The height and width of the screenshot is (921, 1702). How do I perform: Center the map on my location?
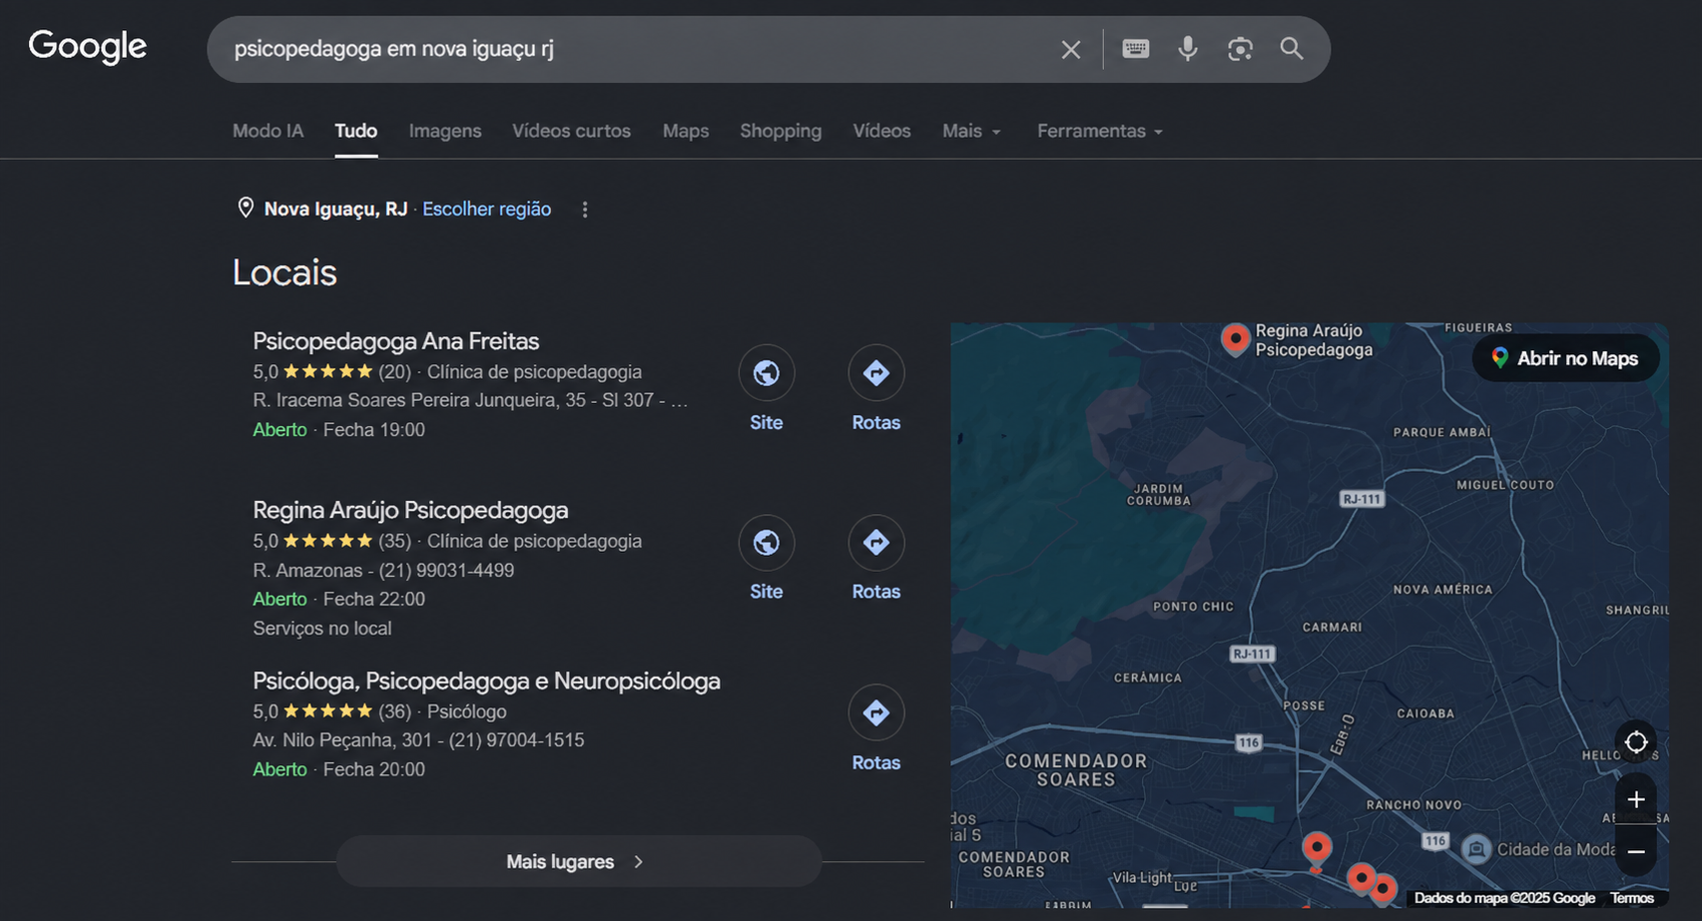[1636, 742]
